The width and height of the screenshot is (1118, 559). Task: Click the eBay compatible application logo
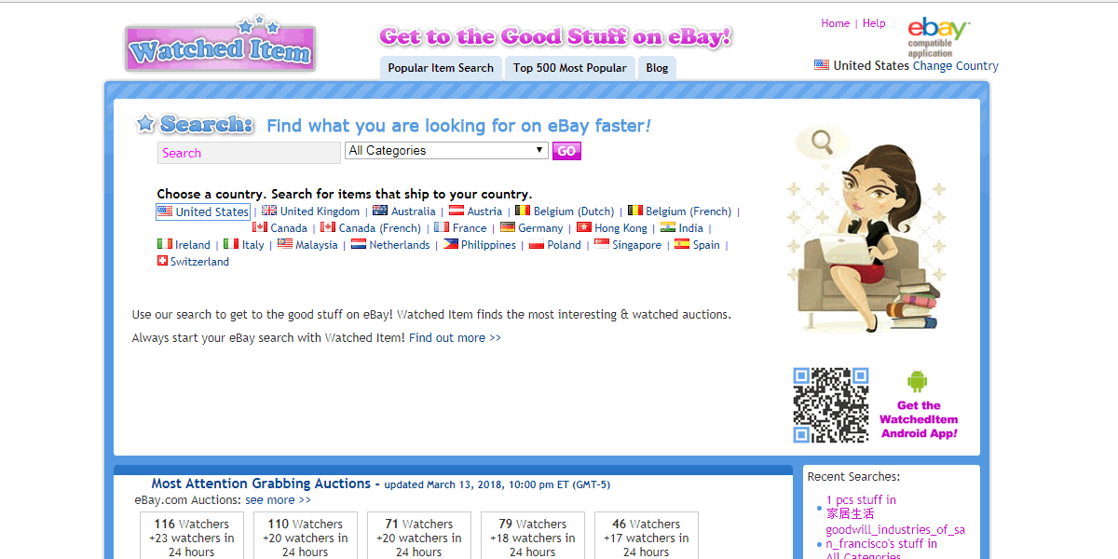point(938,37)
